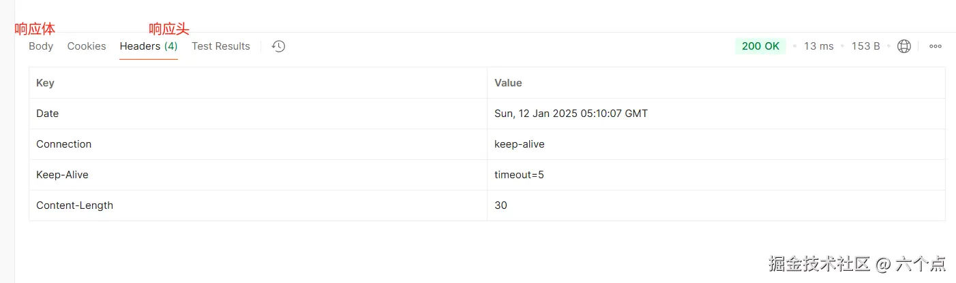This screenshot has height=283, width=956.
Task: Click the 200 OK status badge
Action: click(x=760, y=46)
